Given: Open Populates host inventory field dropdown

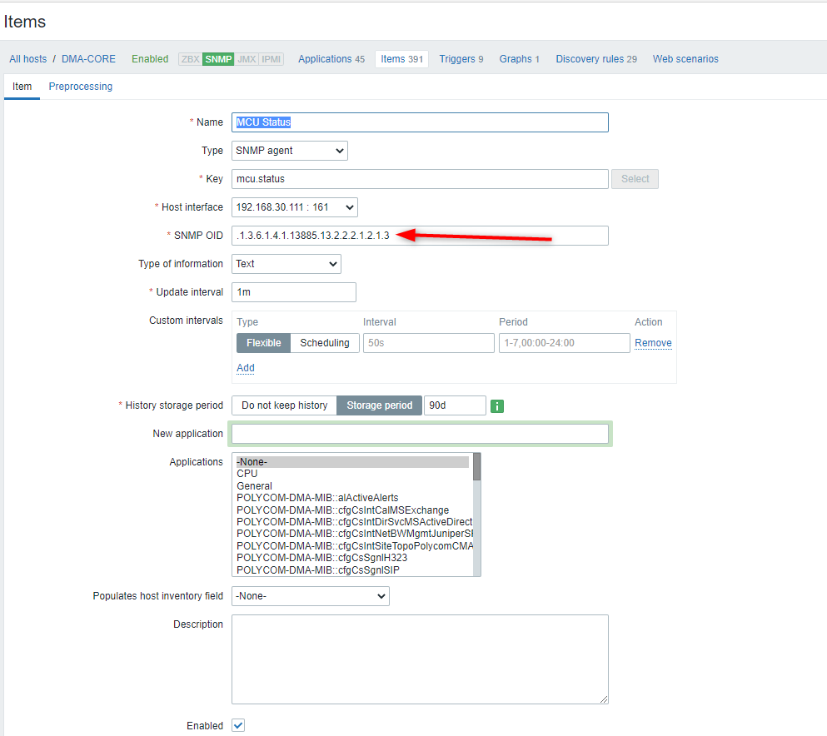Looking at the screenshot, I should (x=311, y=596).
